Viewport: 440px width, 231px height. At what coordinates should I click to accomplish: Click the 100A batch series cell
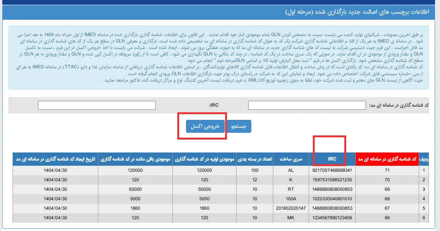291,199
